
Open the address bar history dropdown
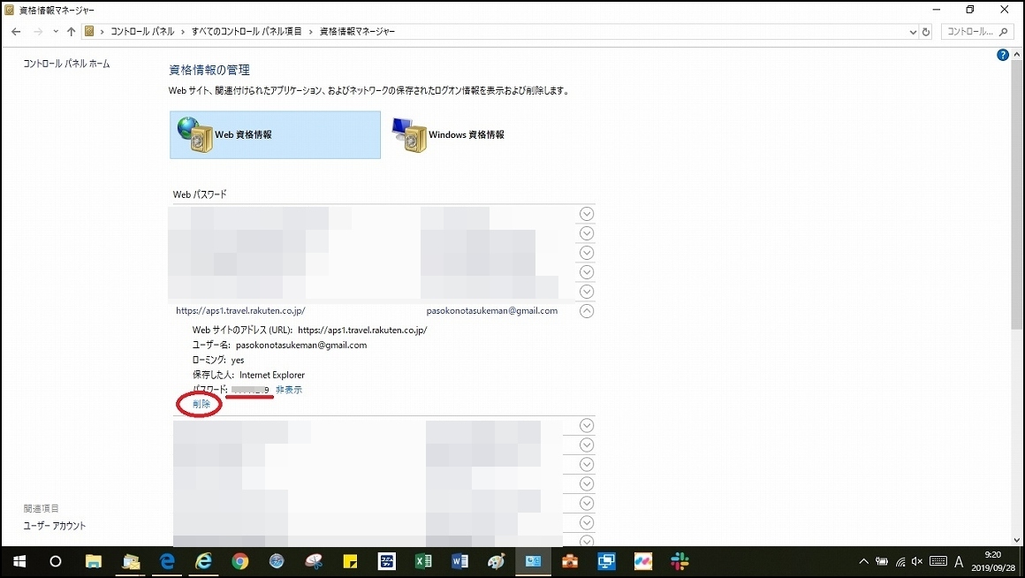(x=913, y=32)
